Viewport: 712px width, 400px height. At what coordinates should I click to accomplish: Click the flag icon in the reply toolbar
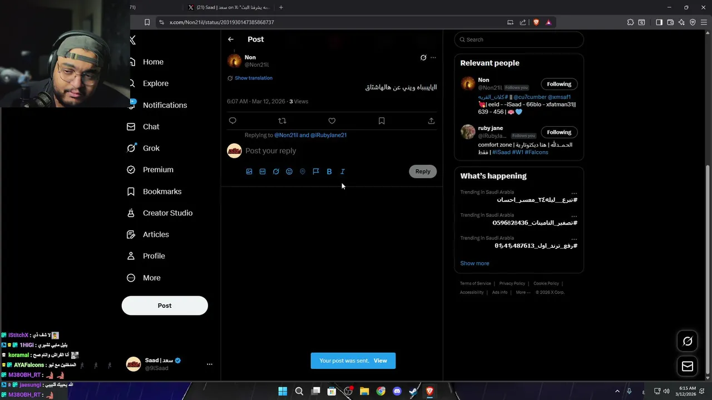tap(316, 172)
